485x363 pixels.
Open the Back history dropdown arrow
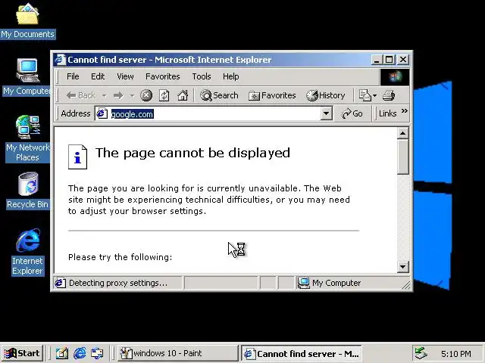(105, 95)
